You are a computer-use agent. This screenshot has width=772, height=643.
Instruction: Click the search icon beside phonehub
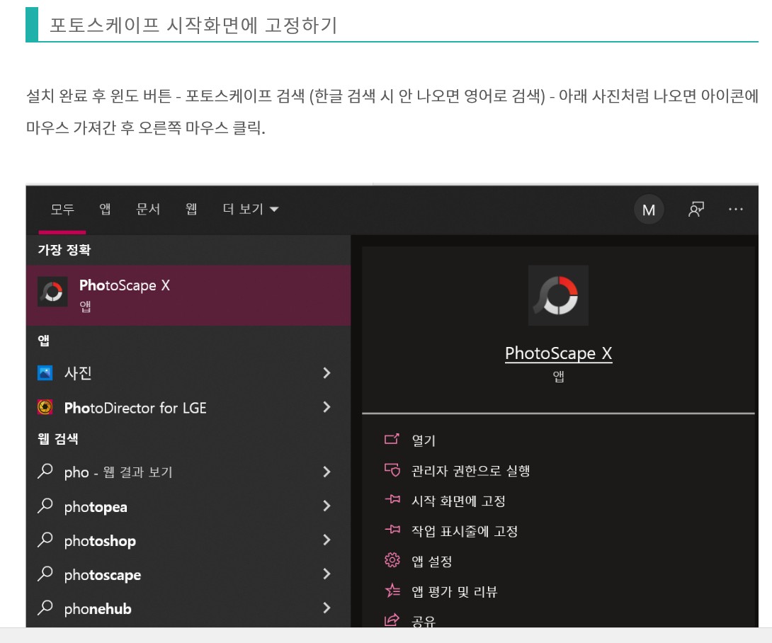45,608
